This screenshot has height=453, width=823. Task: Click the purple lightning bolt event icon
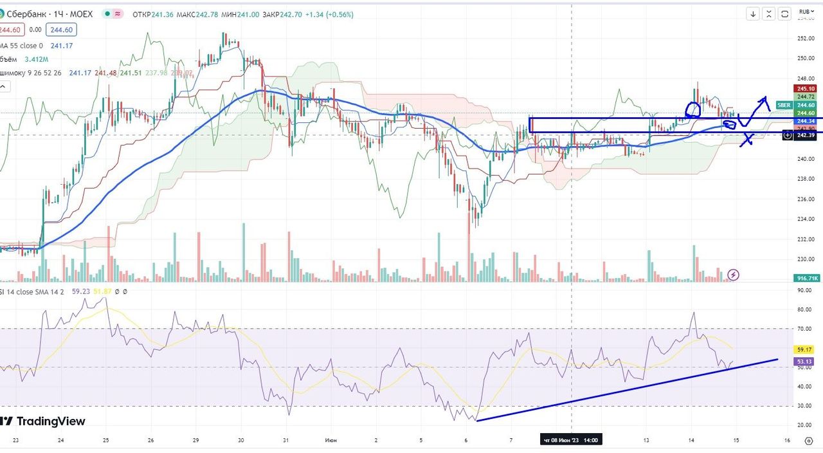tap(734, 275)
